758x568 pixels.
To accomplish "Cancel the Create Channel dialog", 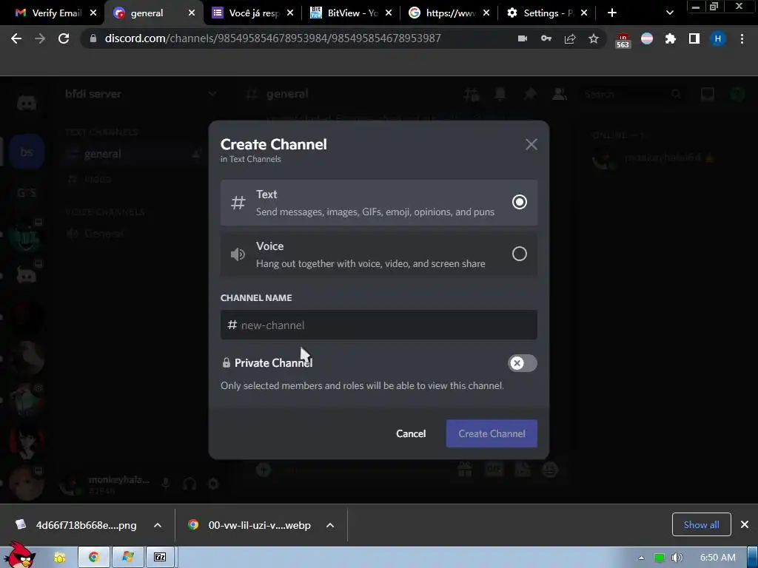I will [411, 433].
